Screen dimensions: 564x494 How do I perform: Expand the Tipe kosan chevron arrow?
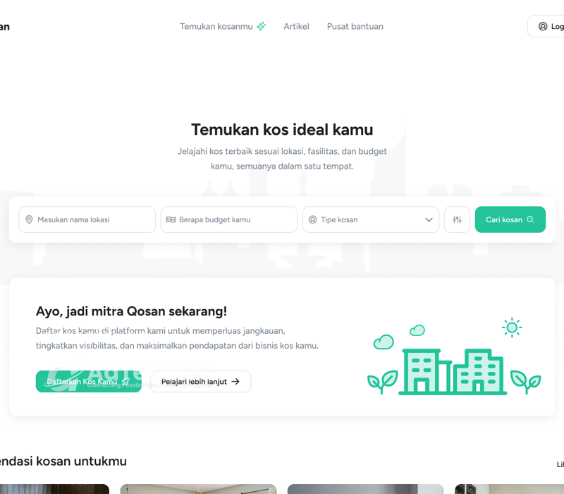(429, 219)
